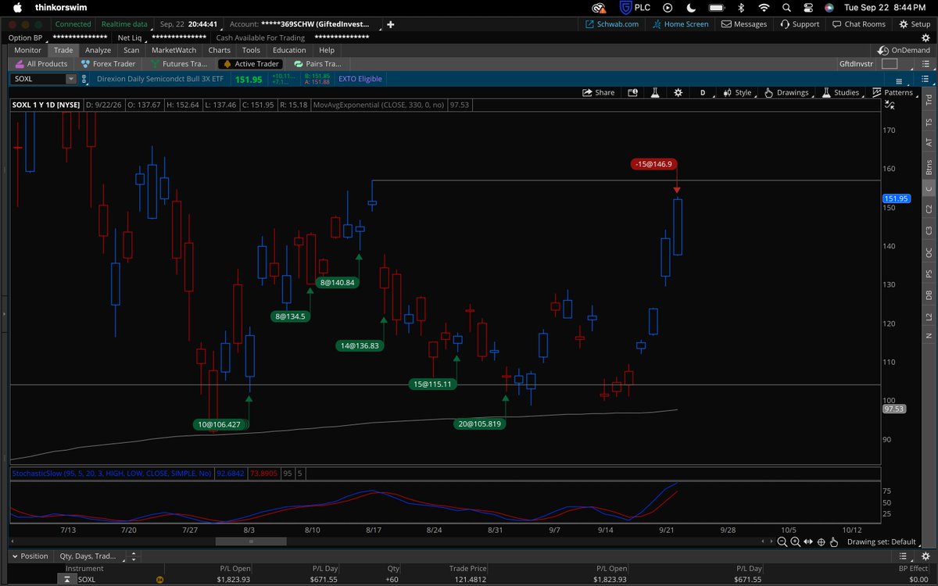
Task: Open the Messages button
Action: [744, 24]
